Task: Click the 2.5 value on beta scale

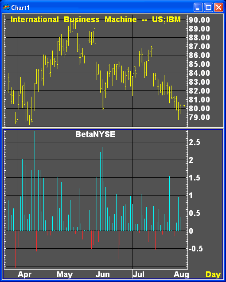Action: (x=195, y=142)
